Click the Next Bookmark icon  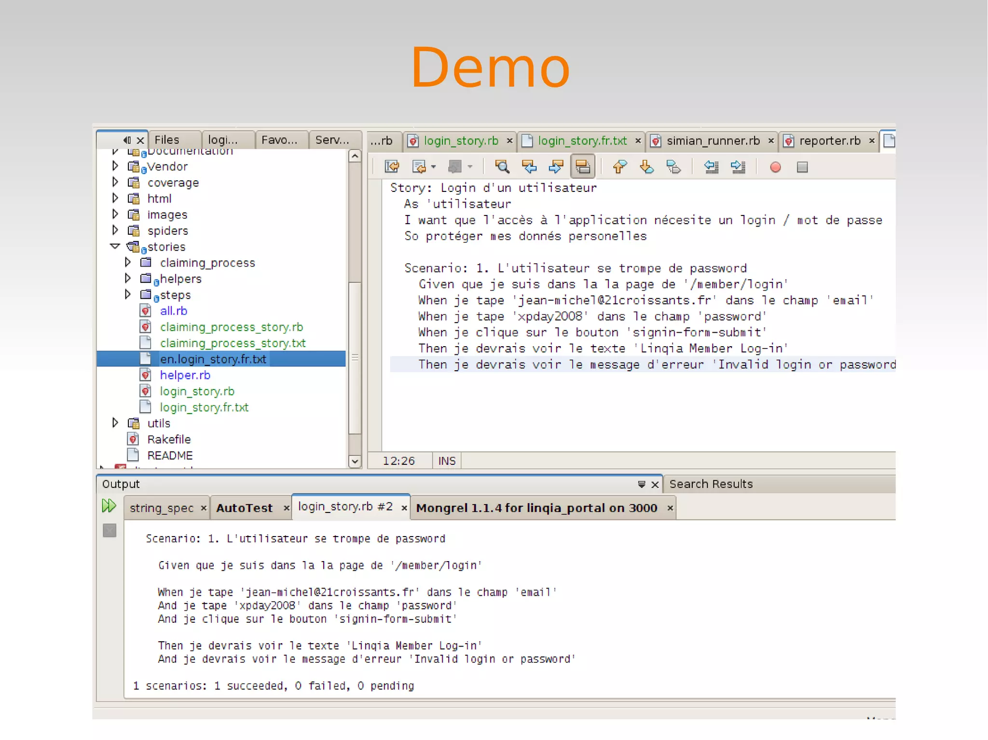click(x=646, y=167)
